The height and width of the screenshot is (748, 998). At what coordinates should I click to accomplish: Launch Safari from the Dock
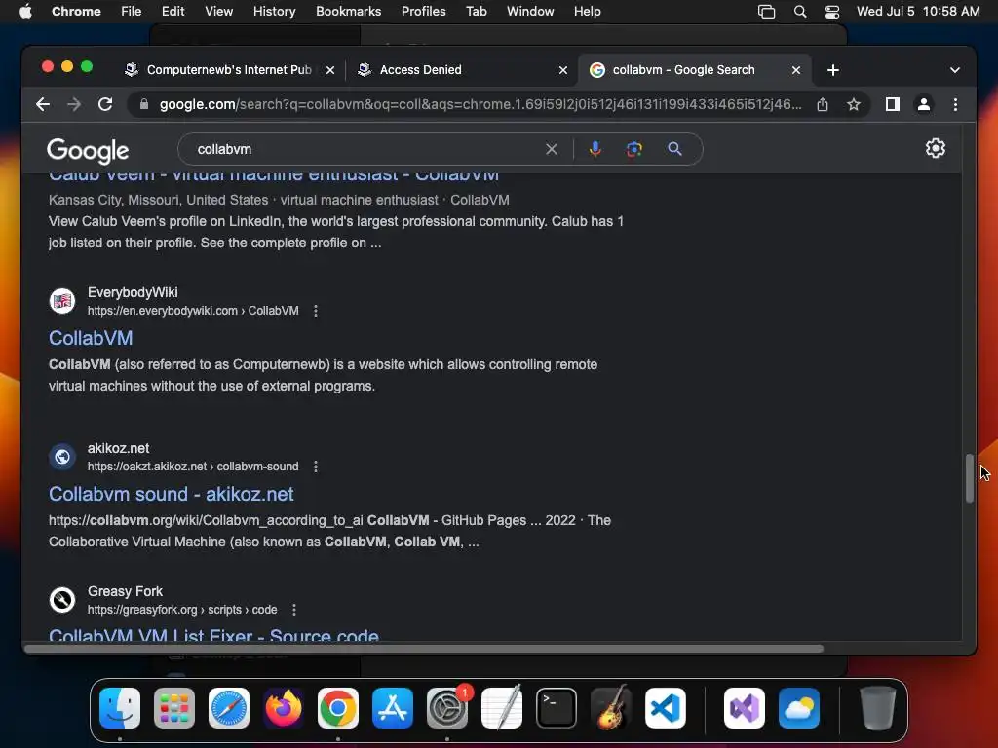click(228, 708)
